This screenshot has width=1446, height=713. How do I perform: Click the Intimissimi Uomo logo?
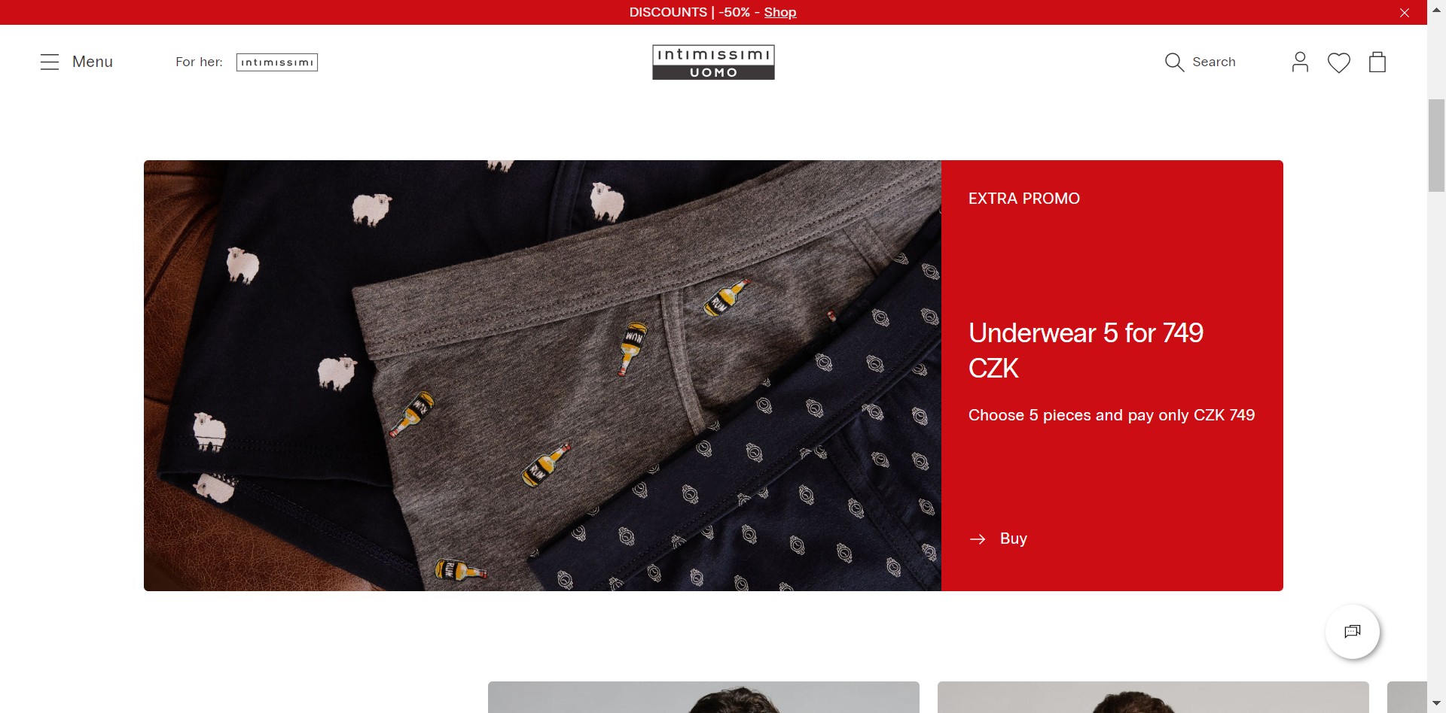point(713,62)
